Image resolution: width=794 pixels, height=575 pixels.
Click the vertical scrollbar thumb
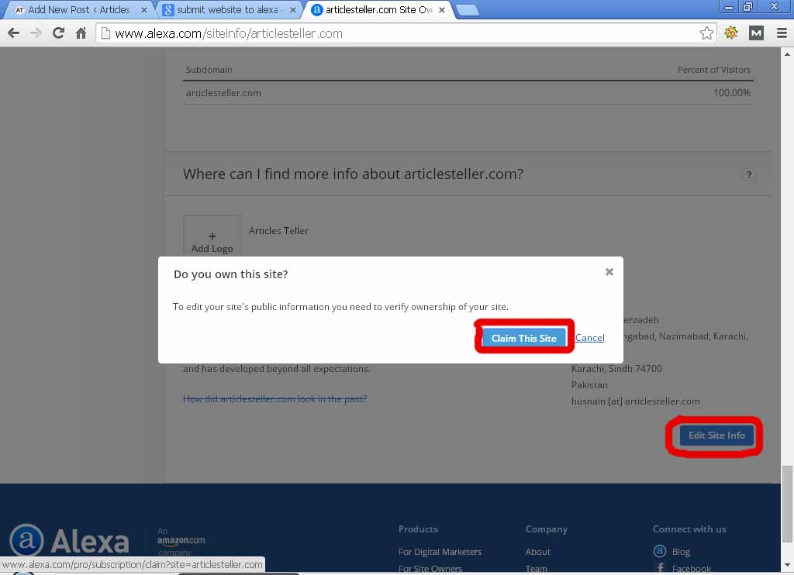point(787,503)
